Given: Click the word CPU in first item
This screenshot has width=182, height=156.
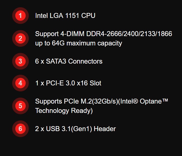Looking at the screenshot, I should point(88,16).
